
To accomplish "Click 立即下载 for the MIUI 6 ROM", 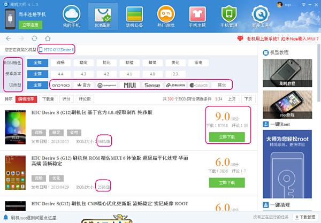I will [227, 182].
